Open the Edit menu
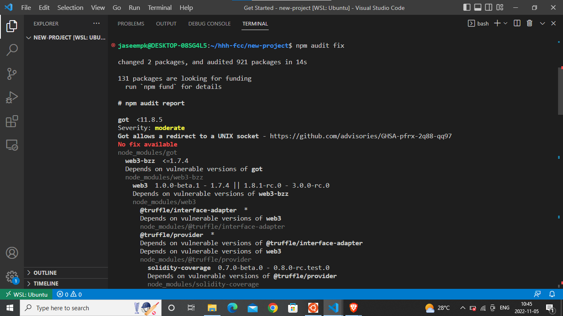Image resolution: width=563 pixels, height=316 pixels. pyautogui.click(x=44, y=7)
